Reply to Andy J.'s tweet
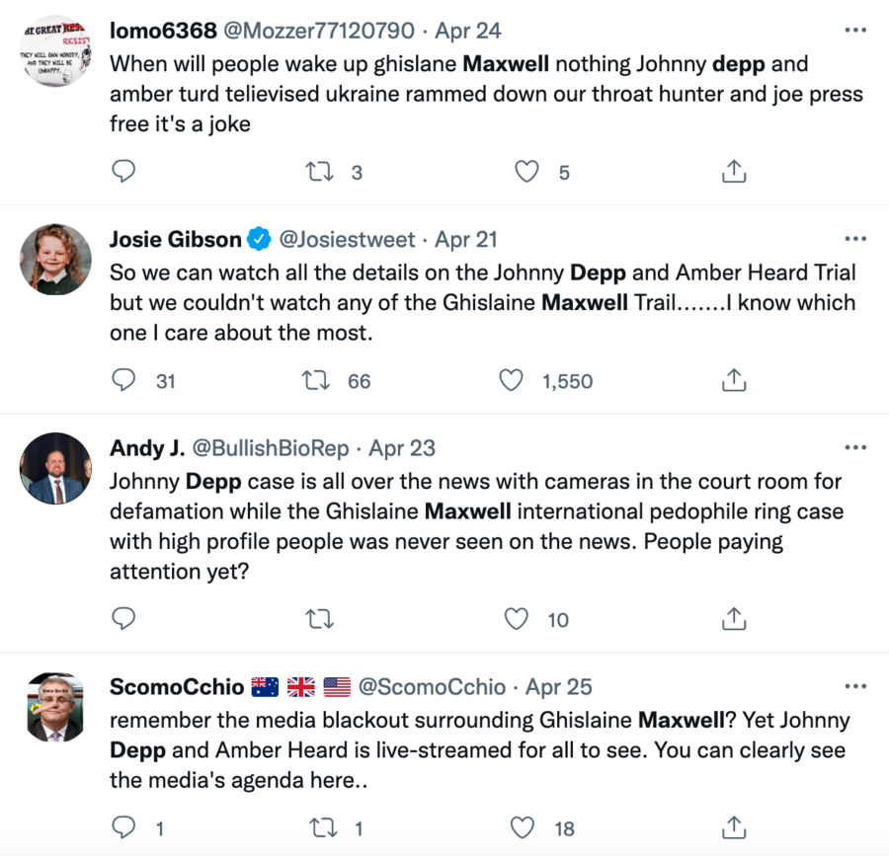The width and height of the screenshot is (889, 856). coord(123,619)
